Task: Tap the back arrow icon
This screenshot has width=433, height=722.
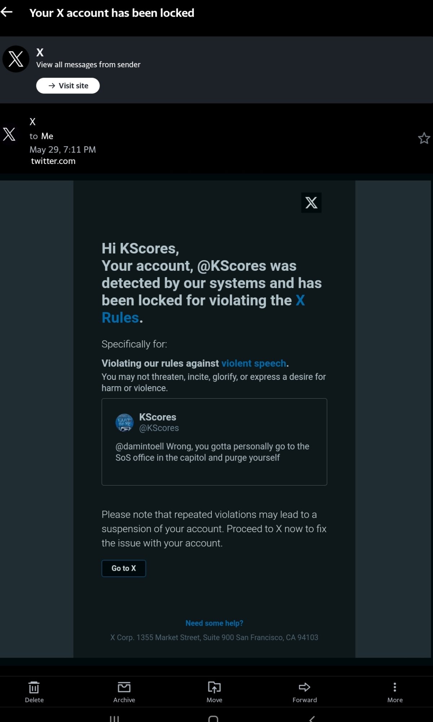Action: click(x=7, y=12)
